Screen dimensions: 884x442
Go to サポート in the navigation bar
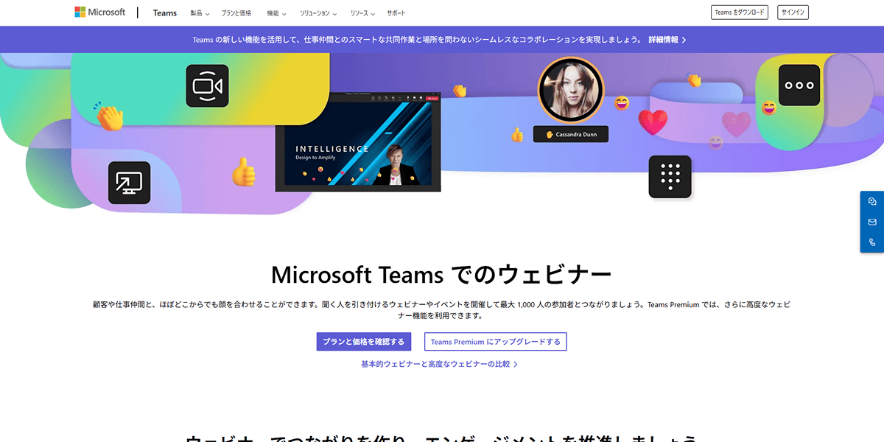point(396,13)
